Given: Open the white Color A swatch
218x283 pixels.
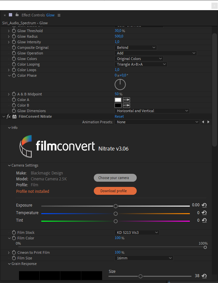Looking at the screenshot, I should point(118,100).
